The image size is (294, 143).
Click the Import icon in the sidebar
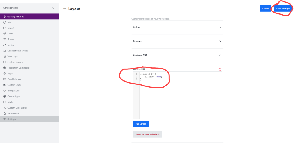pyautogui.click(x=5, y=28)
